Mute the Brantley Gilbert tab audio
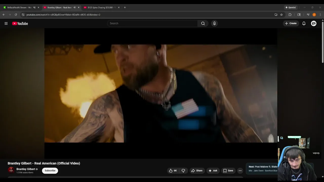324x182 pixels. tap(74, 7)
